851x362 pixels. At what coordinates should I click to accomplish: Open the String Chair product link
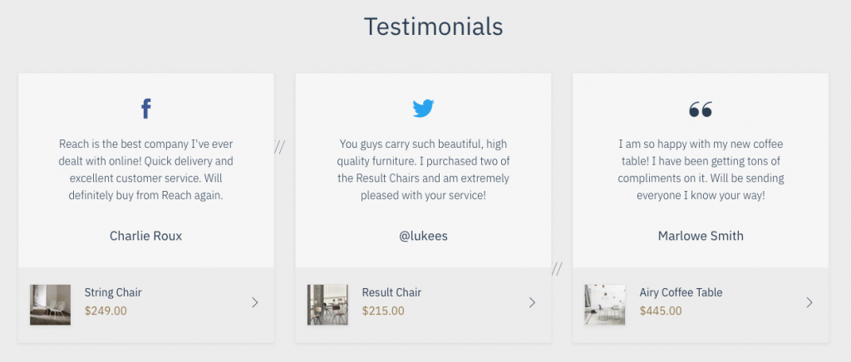tap(113, 292)
